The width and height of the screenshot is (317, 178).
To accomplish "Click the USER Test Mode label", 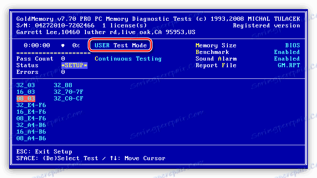I will click(121, 45).
